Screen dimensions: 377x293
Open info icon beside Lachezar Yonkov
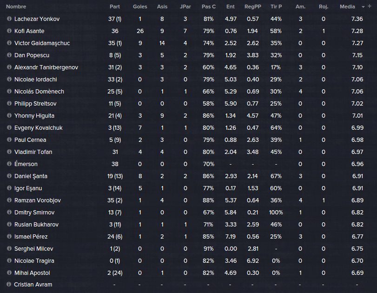click(x=9, y=19)
